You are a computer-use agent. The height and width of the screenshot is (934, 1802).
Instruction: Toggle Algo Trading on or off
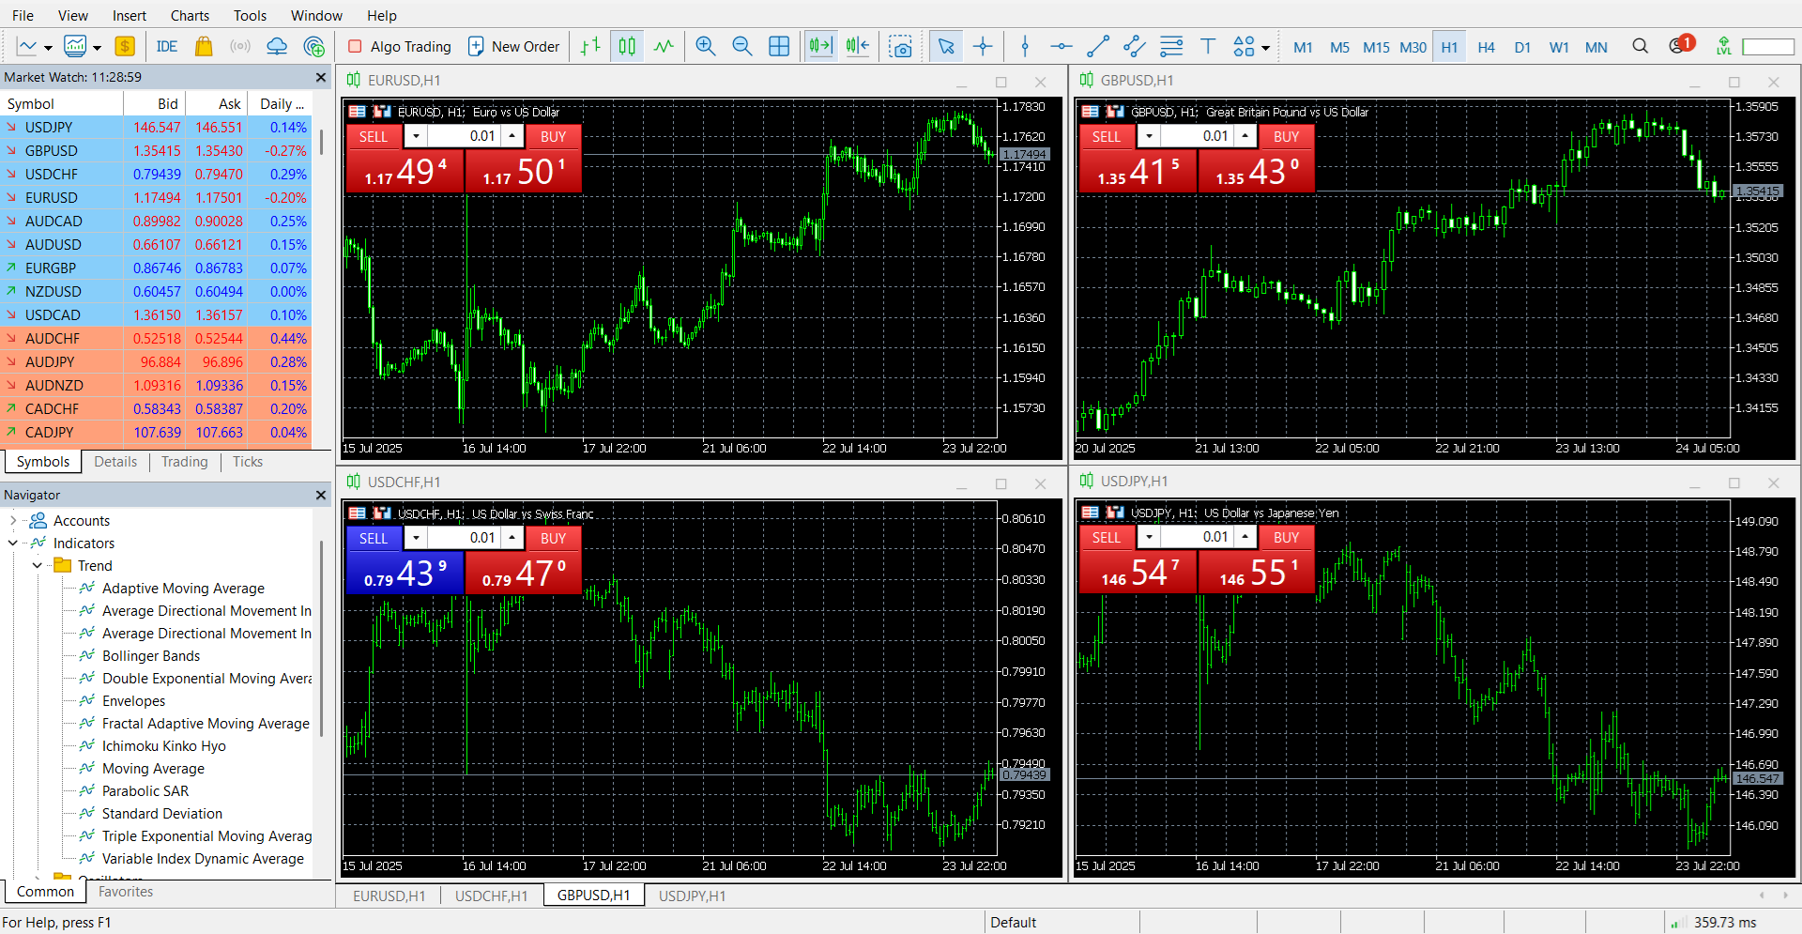point(400,46)
